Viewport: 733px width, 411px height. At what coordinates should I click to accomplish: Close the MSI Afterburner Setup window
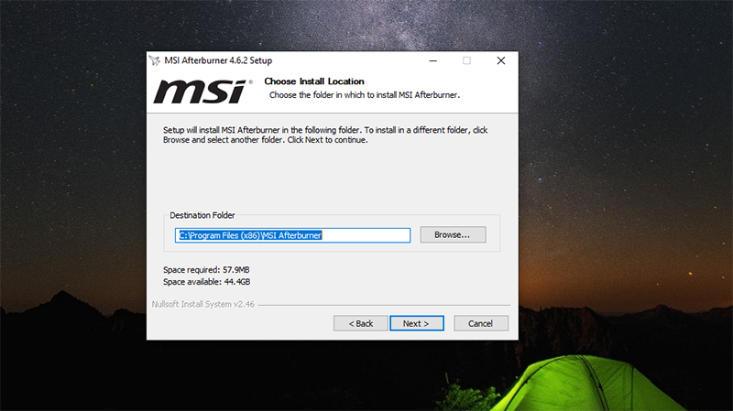tap(500, 60)
